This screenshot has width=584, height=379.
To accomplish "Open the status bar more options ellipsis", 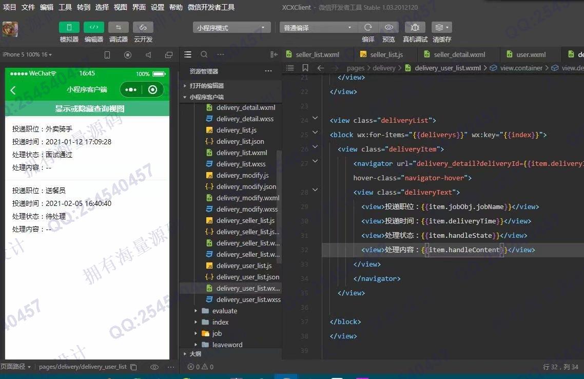I will (x=170, y=367).
